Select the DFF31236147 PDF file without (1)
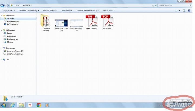Screen dimensions: 195x111 tap(108, 22)
